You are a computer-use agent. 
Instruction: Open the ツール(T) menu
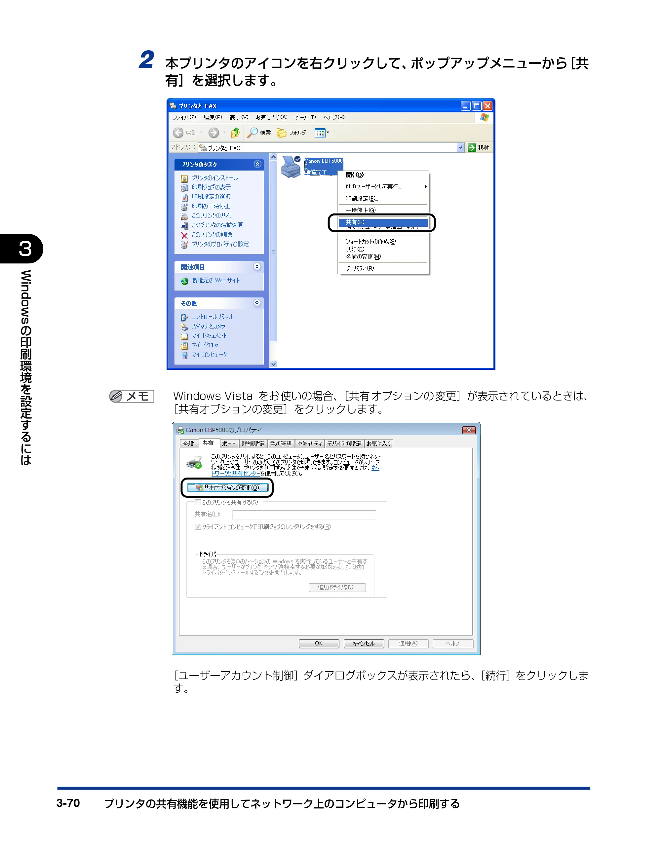tap(305, 117)
